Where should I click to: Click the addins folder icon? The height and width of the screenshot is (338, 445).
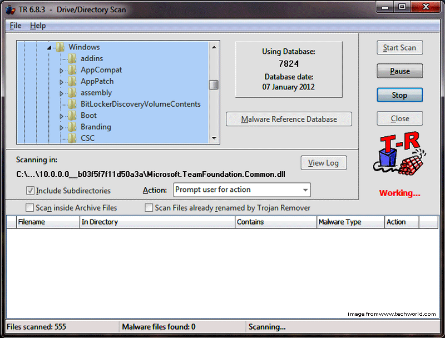point(72,58)
